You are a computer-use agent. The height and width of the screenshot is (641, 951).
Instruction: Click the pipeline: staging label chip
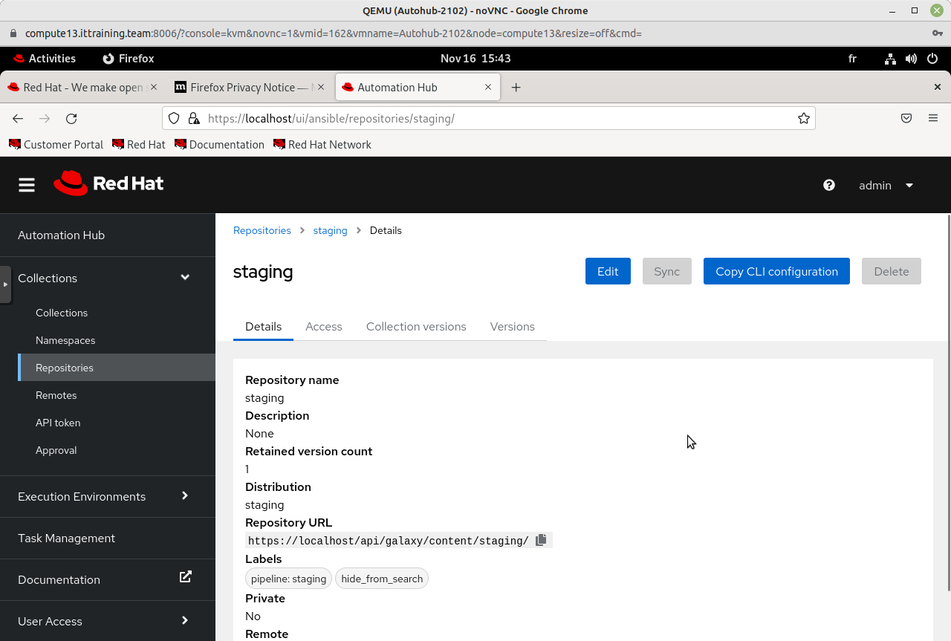pos(288,579)
